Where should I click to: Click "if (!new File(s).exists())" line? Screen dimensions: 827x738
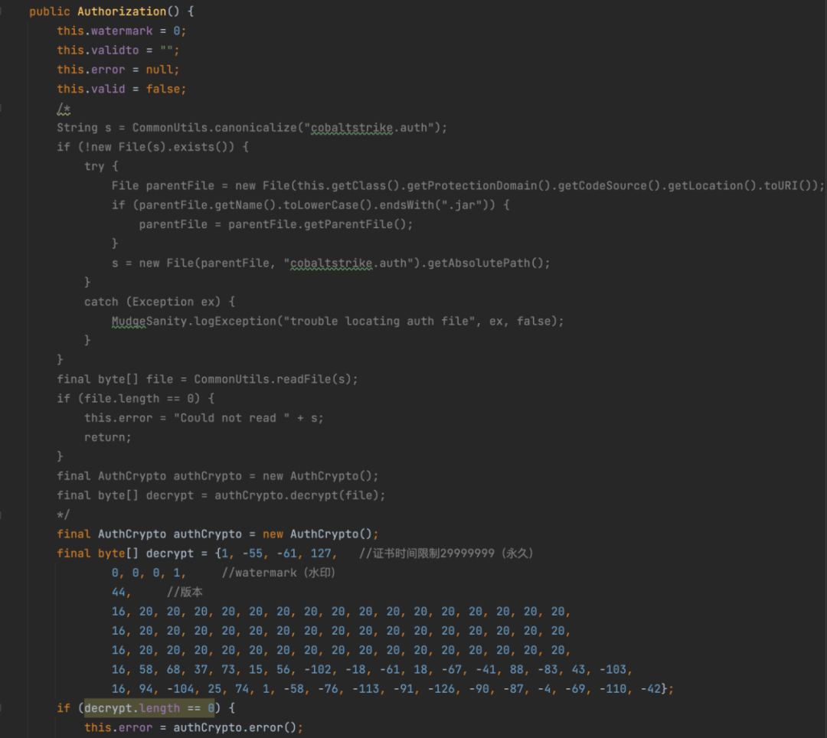click(x=152, y=147)
